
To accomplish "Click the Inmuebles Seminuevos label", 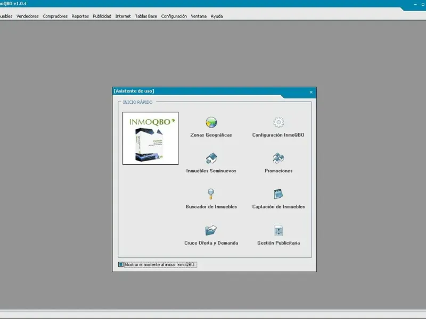I will coord(211,171).
